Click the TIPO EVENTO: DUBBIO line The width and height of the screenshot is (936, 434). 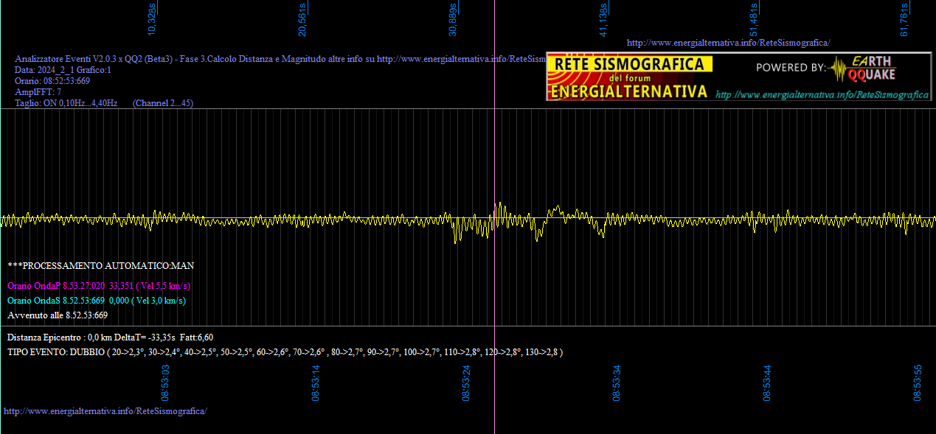285,352
